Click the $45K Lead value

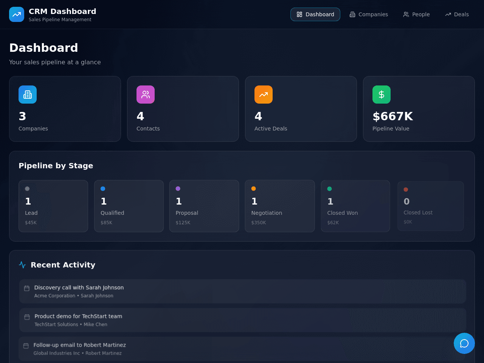[31, 223]
